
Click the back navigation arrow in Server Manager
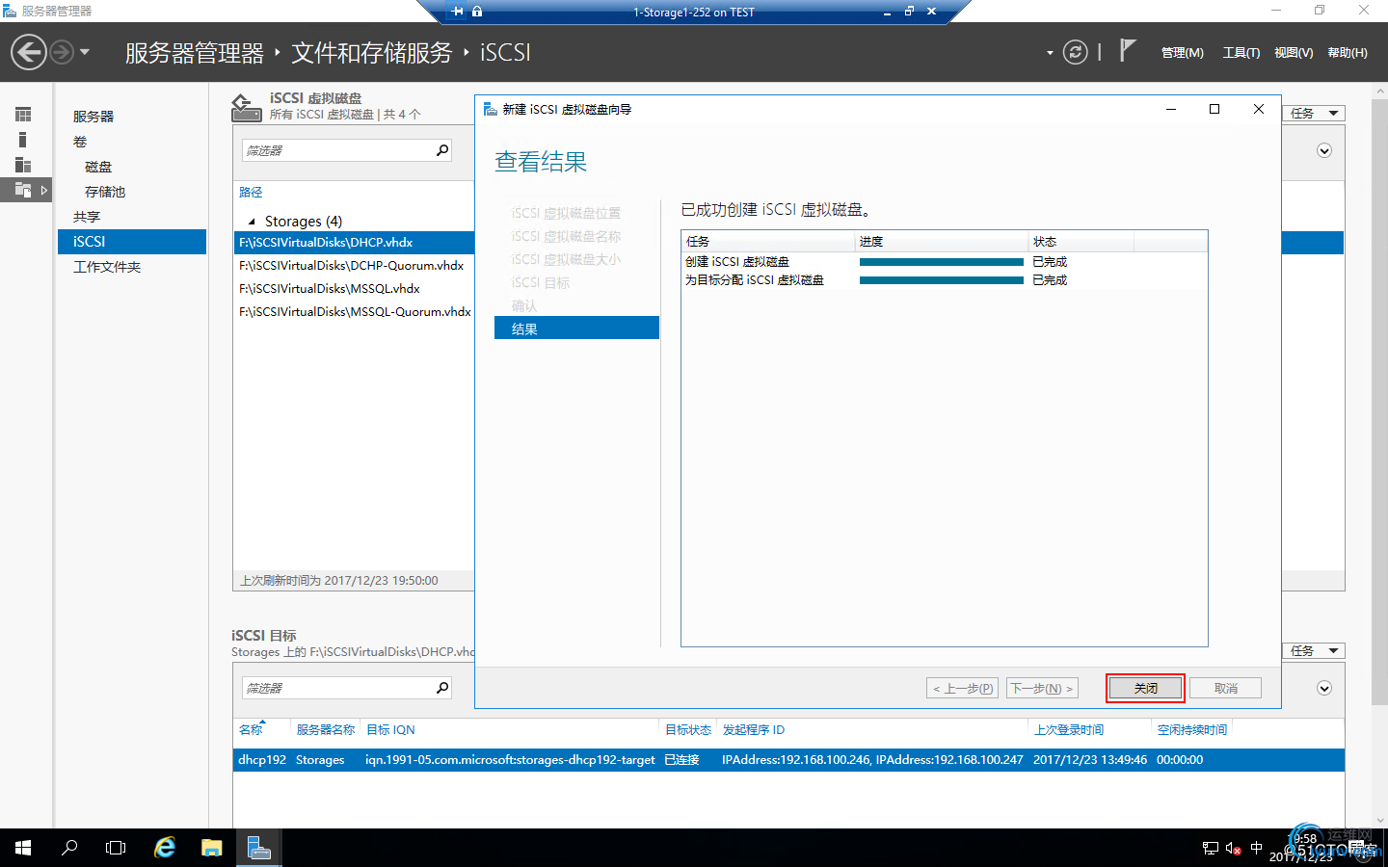[29, 52]
